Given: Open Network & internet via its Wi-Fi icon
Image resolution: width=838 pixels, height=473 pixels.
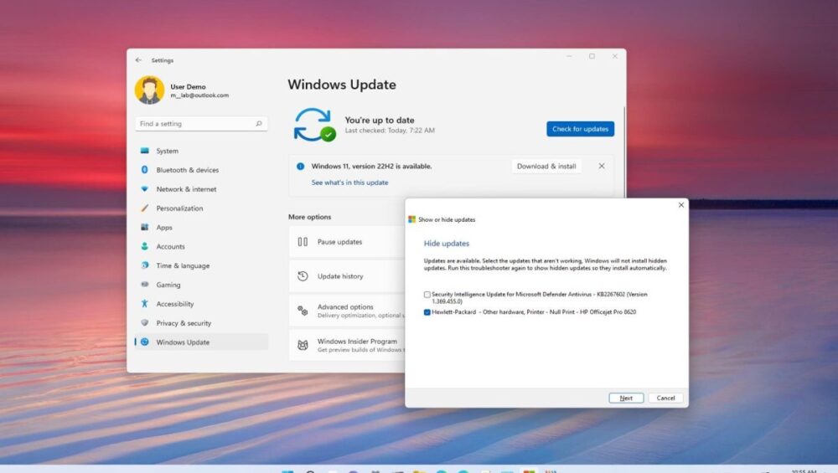Looking at the screenshot, I should point(144,189).
